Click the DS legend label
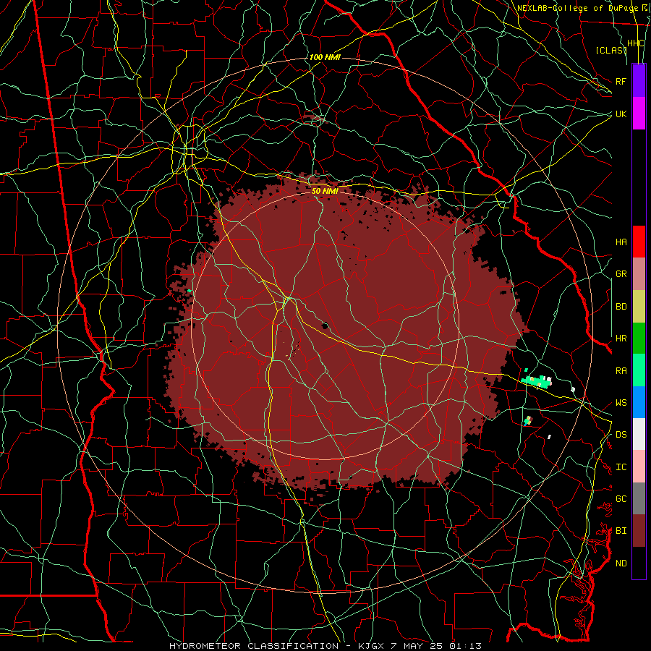 click(621, 435)
